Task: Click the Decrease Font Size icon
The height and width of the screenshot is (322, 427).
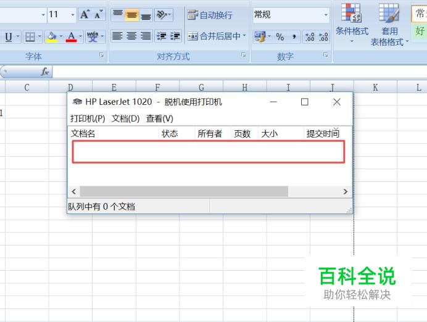Action: [98, 14]
